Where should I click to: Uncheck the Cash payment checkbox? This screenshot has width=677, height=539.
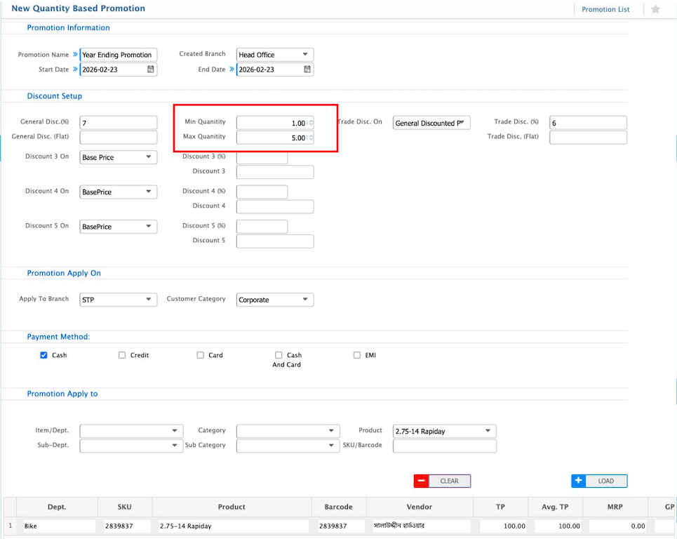(44, 355)
